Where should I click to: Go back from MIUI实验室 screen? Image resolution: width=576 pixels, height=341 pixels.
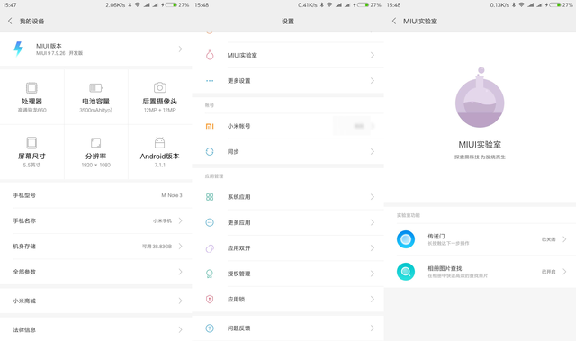pyautogui.click(x=394, y=22)
